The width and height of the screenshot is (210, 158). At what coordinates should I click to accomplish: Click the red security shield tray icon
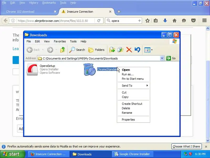pyautogui.click(x=190, y=154)
